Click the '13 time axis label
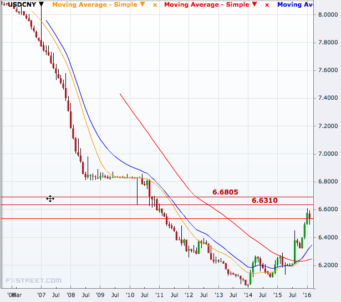Image resolution: width=341 pixels, height=302 pixels. (x=219, y=295)
